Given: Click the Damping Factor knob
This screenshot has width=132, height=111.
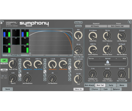Looking at the screenshot, I should click(x=107, y=50).
